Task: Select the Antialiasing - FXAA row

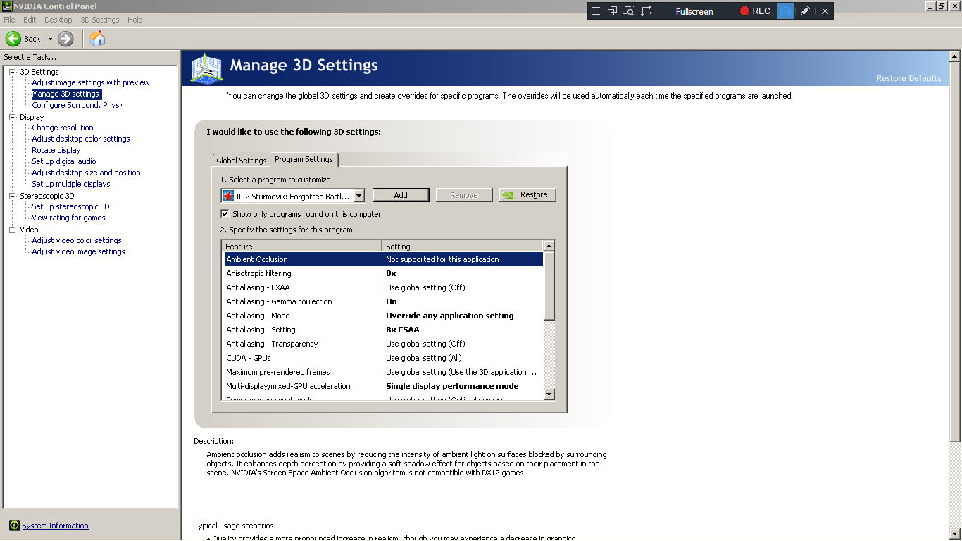Action: pos(383,287)
